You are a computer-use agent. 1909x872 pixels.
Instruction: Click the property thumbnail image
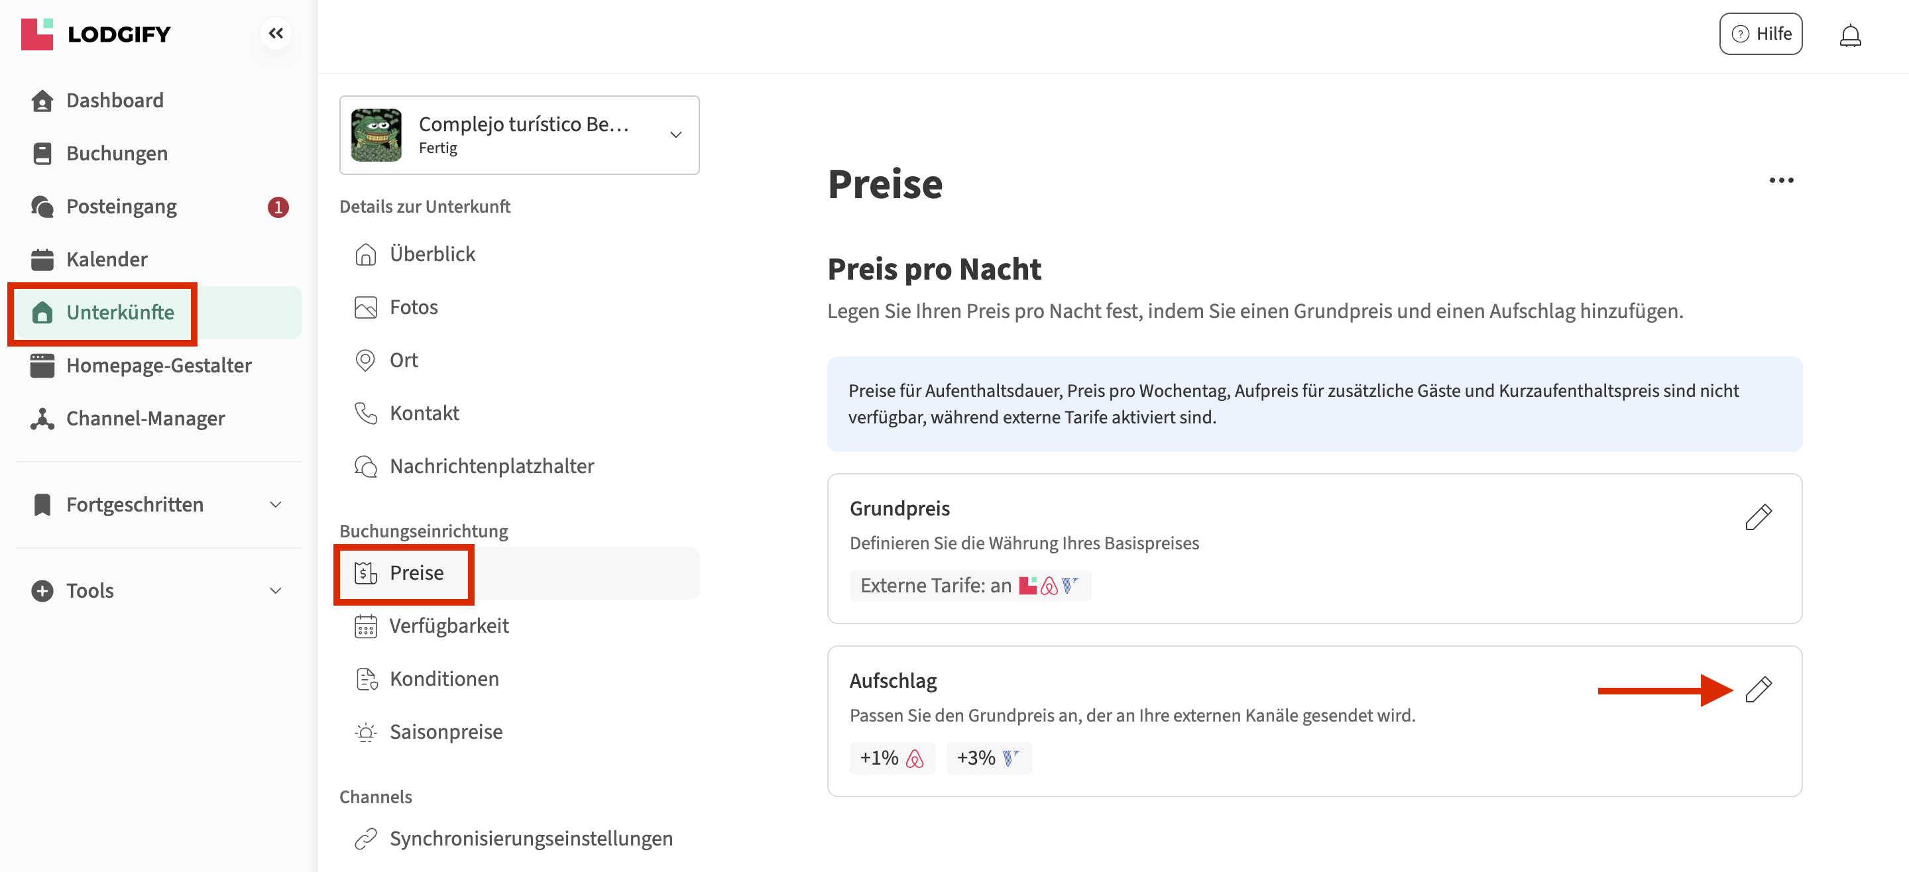(376, 135)
